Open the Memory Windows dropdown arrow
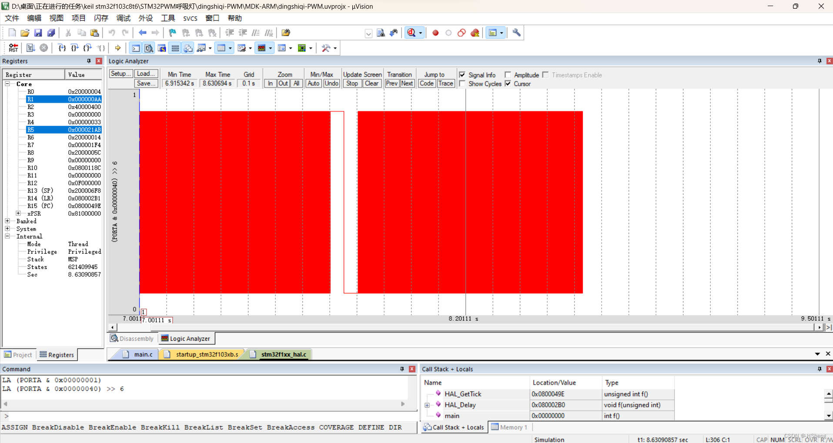This screenshot has width=833, height=443. click(230, 48)
